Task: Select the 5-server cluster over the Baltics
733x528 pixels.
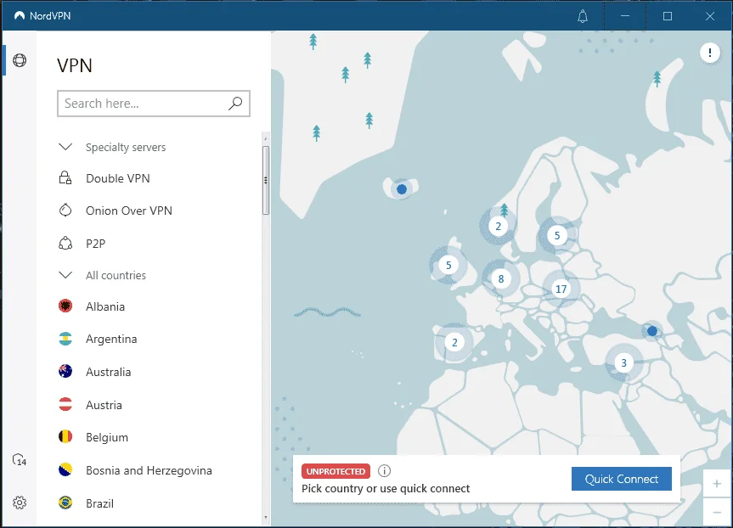Action: (x=557, y=235)
